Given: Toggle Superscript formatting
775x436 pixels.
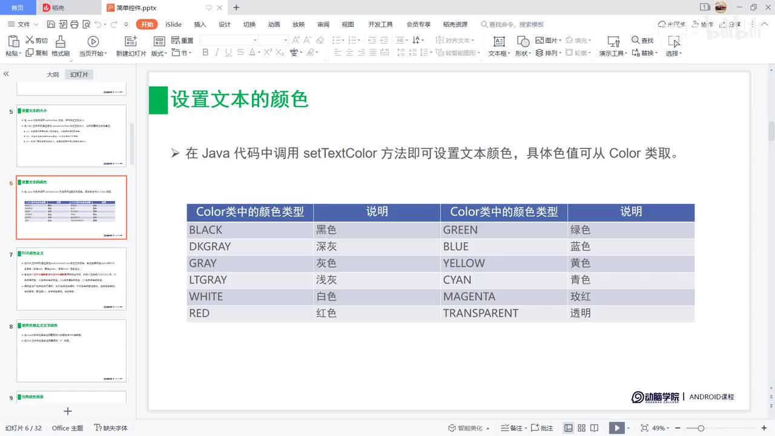Looking at the screenshot, I should 267,53.
